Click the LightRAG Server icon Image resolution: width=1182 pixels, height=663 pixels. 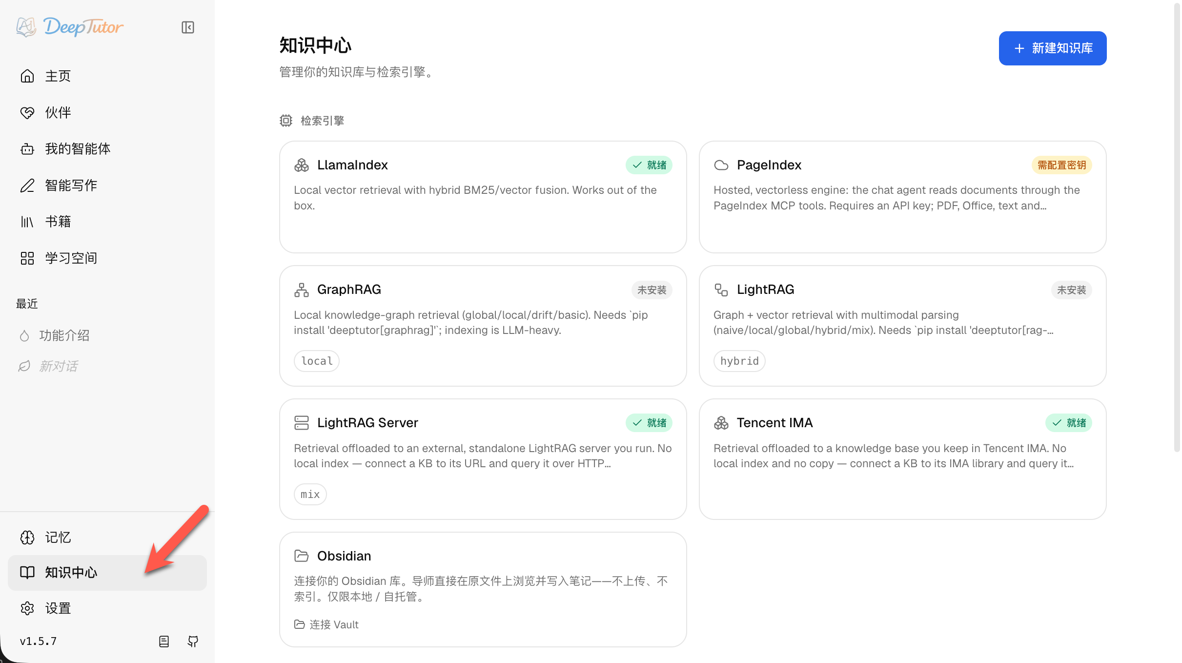(302, 423)
